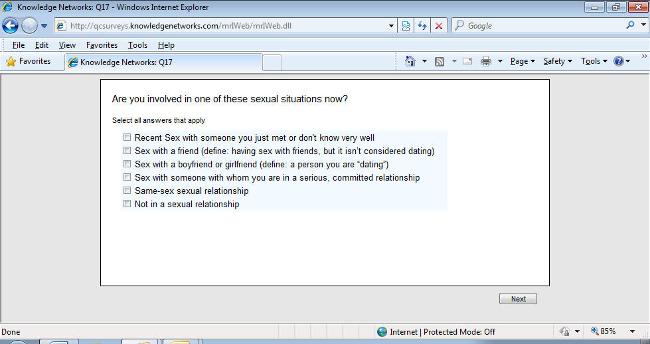
Task: Open the Favorites menu
Action: coord(102,44)
